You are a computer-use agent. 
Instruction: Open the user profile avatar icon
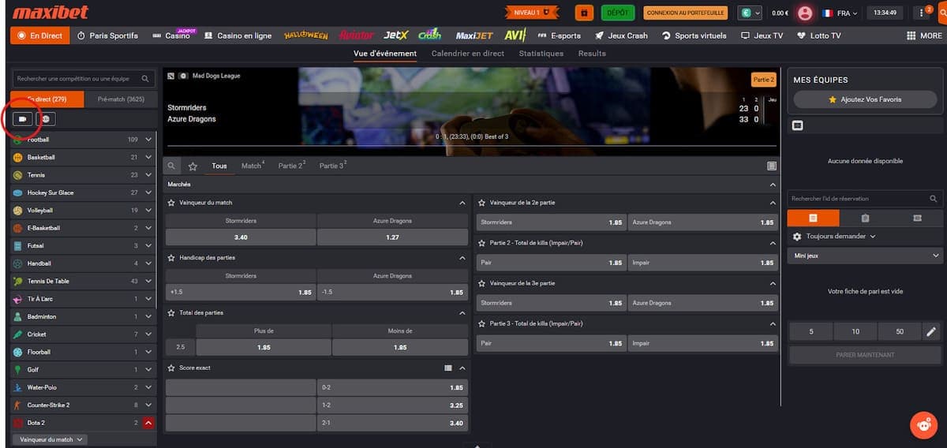click(805, 13)
